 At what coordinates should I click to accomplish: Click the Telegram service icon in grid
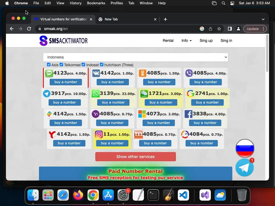pyautogui.click(x=47, y=94)
